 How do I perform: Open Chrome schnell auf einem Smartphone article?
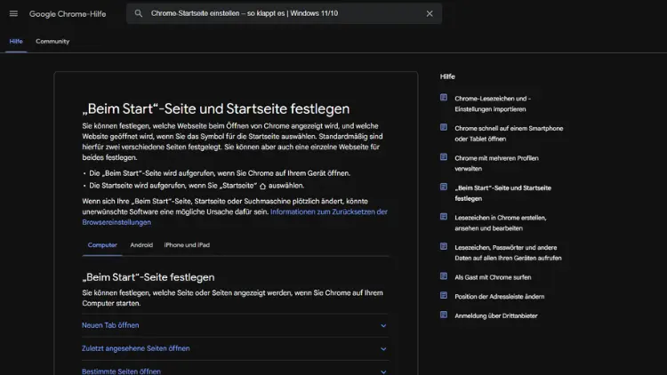pos(509,133)
